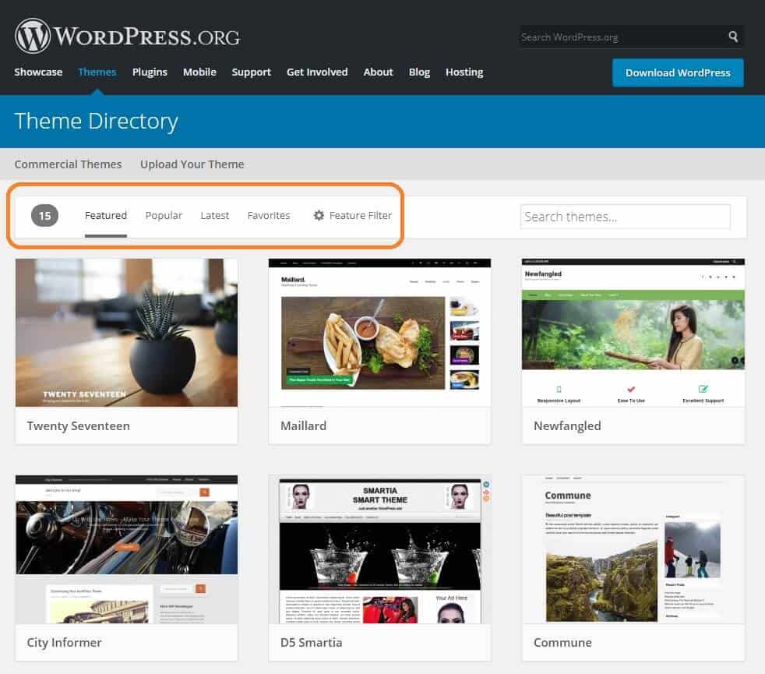The image size is (765, 674).
Task: Click the Search themes input box
Action: click(x=625, y=217)
